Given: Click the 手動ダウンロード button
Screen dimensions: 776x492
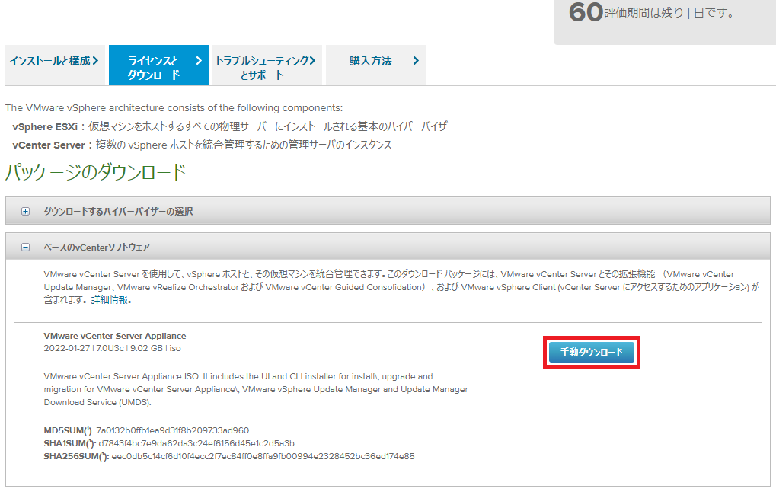Looking at the screenshot, I should click(592, 353).
